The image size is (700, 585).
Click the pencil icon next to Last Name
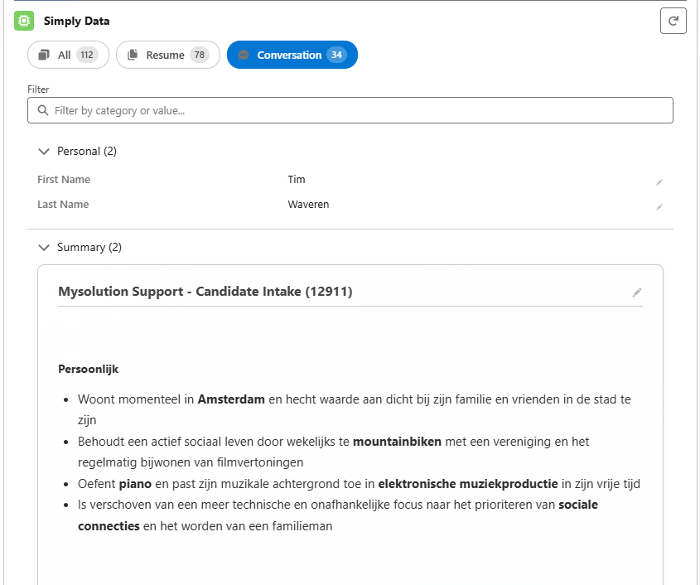pyautogui.click(x=659, y=207)
